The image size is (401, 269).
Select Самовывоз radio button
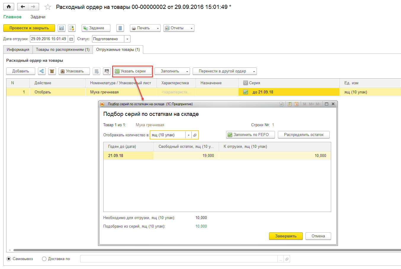coord(9,259)
